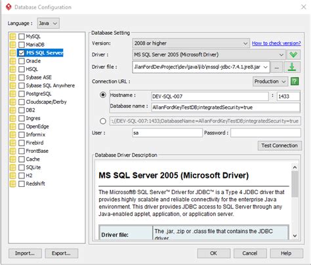311x265 pixels.
Task: Click the database icon beside MS SQL Server
Action: point(12,52)
